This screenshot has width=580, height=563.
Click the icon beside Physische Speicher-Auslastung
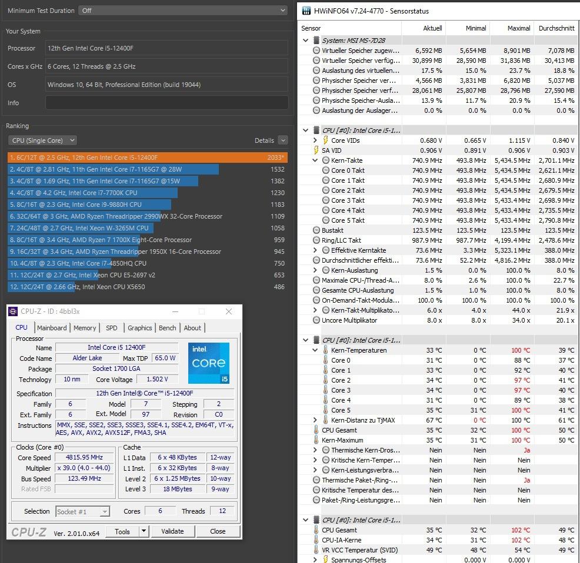pyautogui.click(x=316, y=100)
